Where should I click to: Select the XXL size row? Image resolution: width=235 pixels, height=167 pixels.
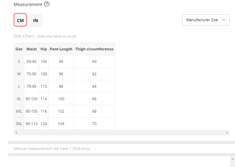point(19,111)
